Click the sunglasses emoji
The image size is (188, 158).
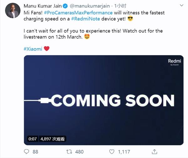click(130, 19)
